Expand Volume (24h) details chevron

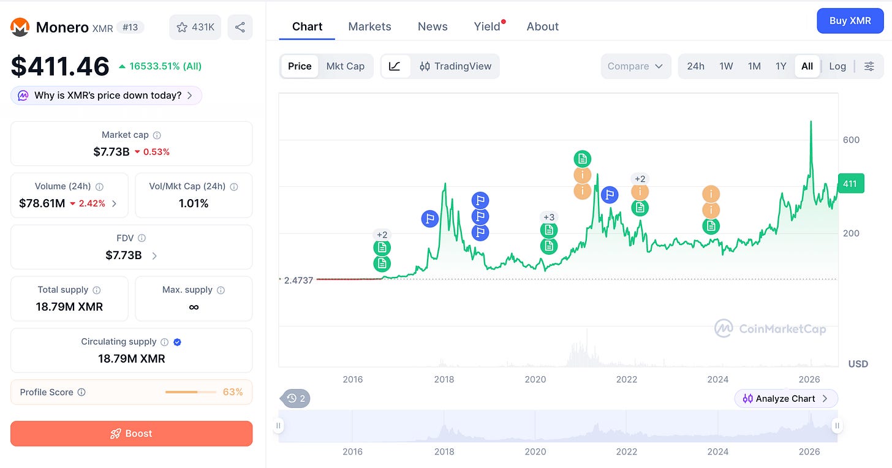(x=115, y=203)
